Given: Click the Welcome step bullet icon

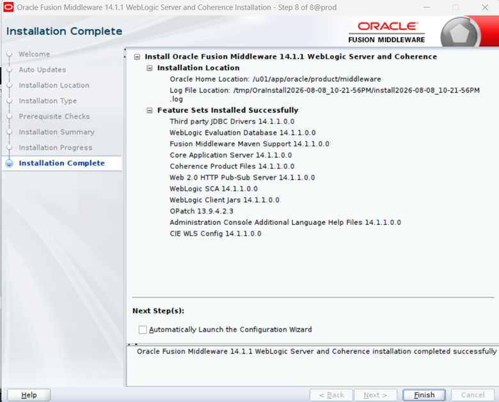Looking at the screenshot, I should 10,54.
